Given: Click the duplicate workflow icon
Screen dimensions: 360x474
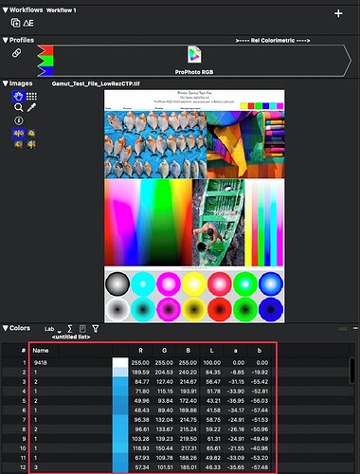Looking at the screenshot, I should [15, 23].
